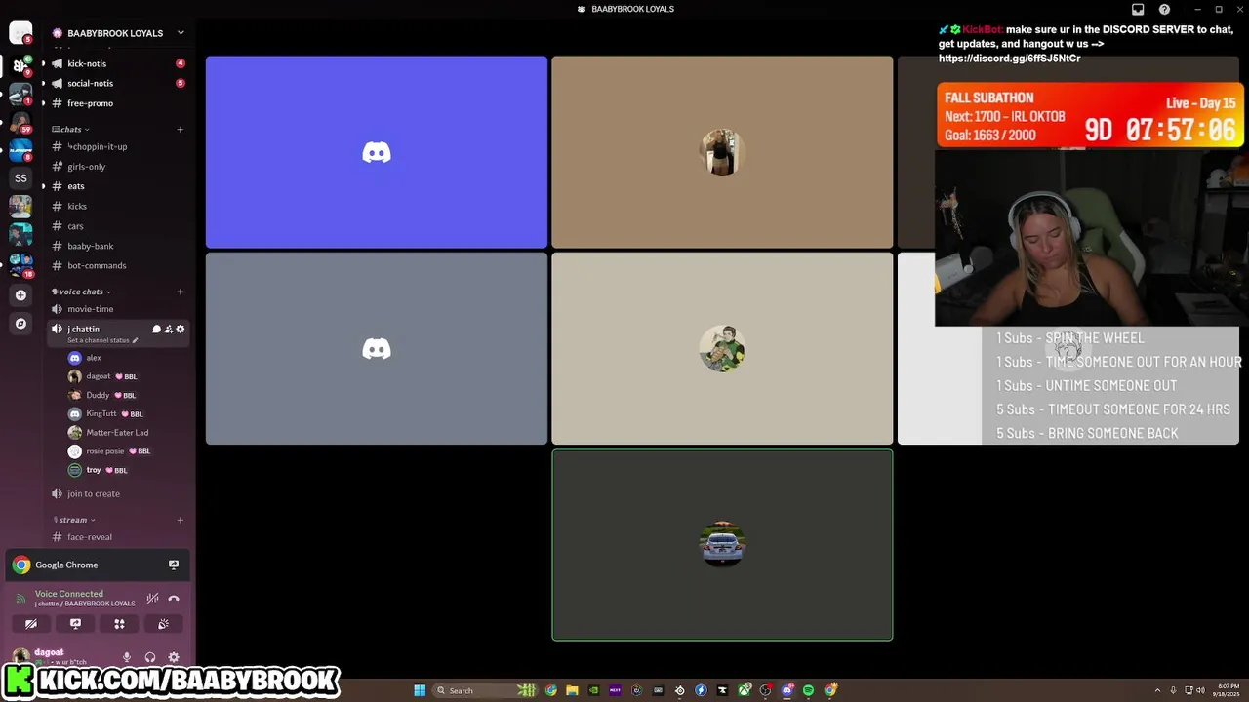Open the kick-notis announcement channel

[x=118, y=63]
